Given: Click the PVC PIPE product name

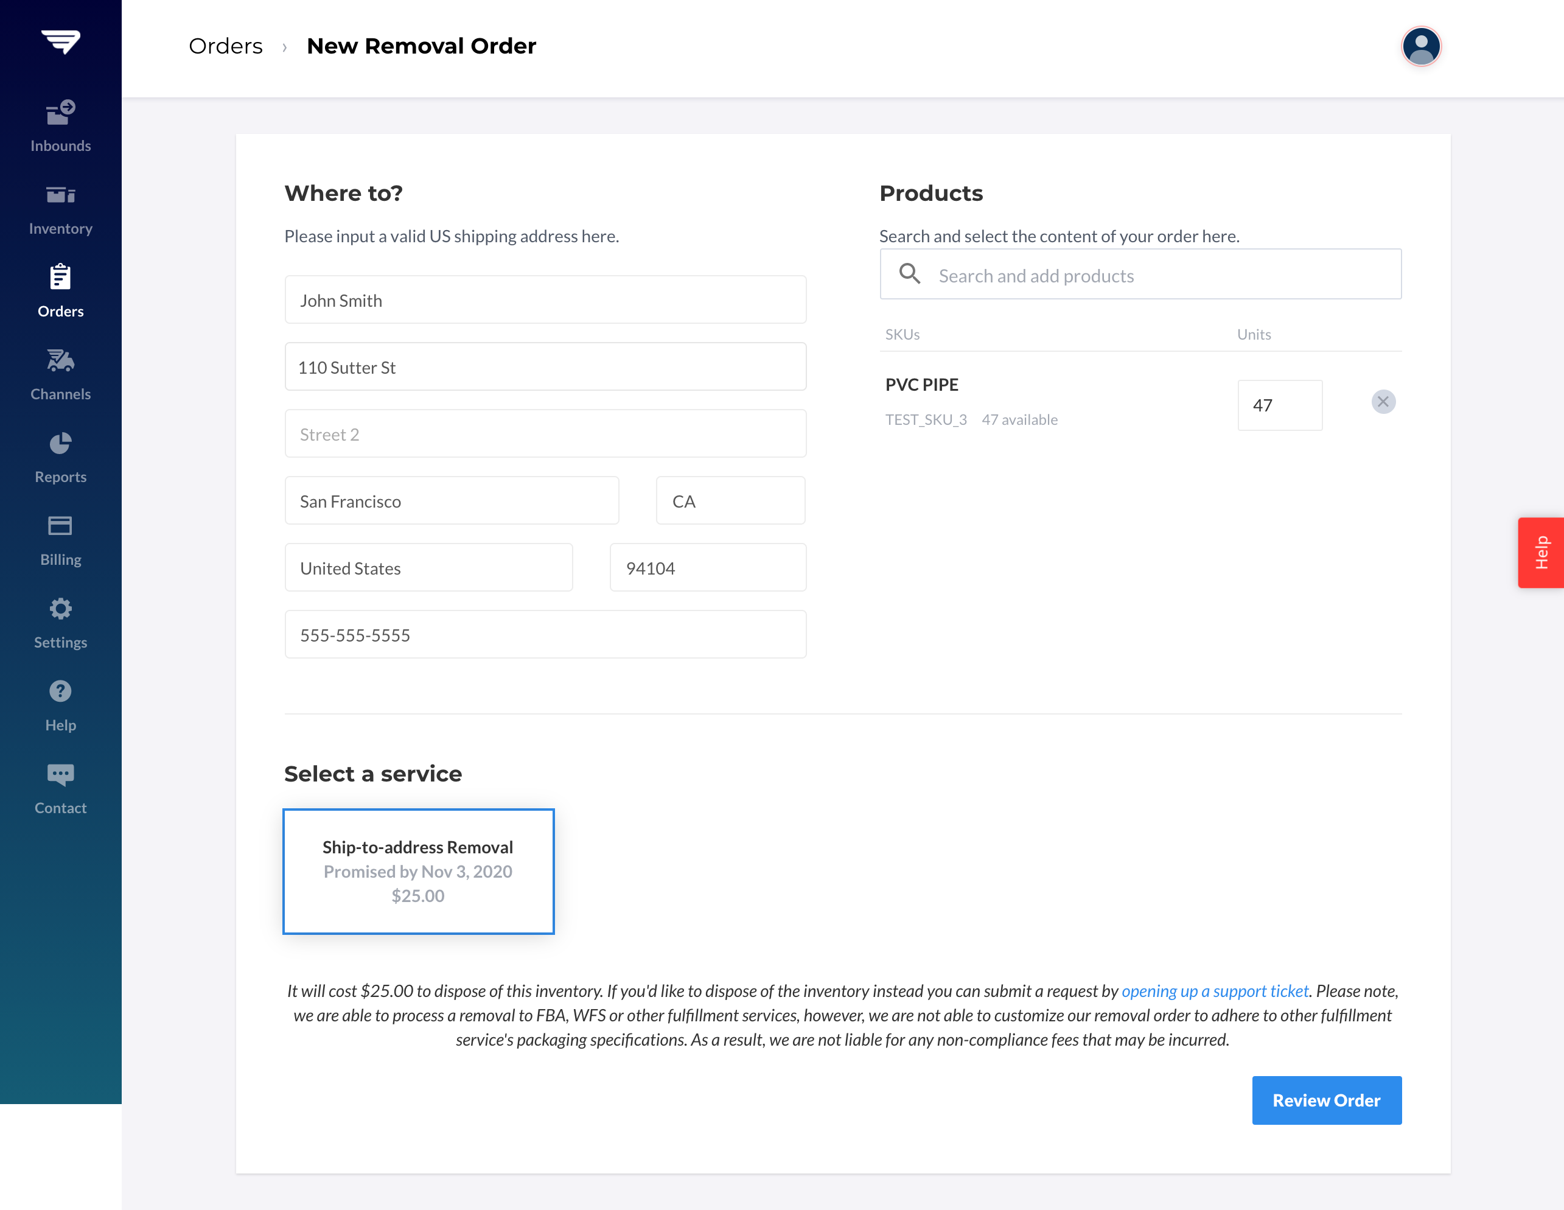Looking at the screenshot, I should click(x=921, y=385).
